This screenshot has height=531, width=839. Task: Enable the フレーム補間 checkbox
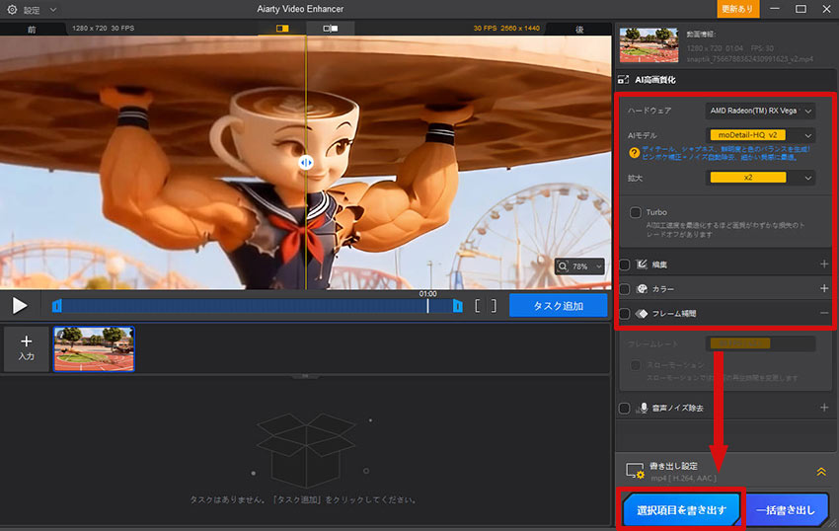[625, 314]
